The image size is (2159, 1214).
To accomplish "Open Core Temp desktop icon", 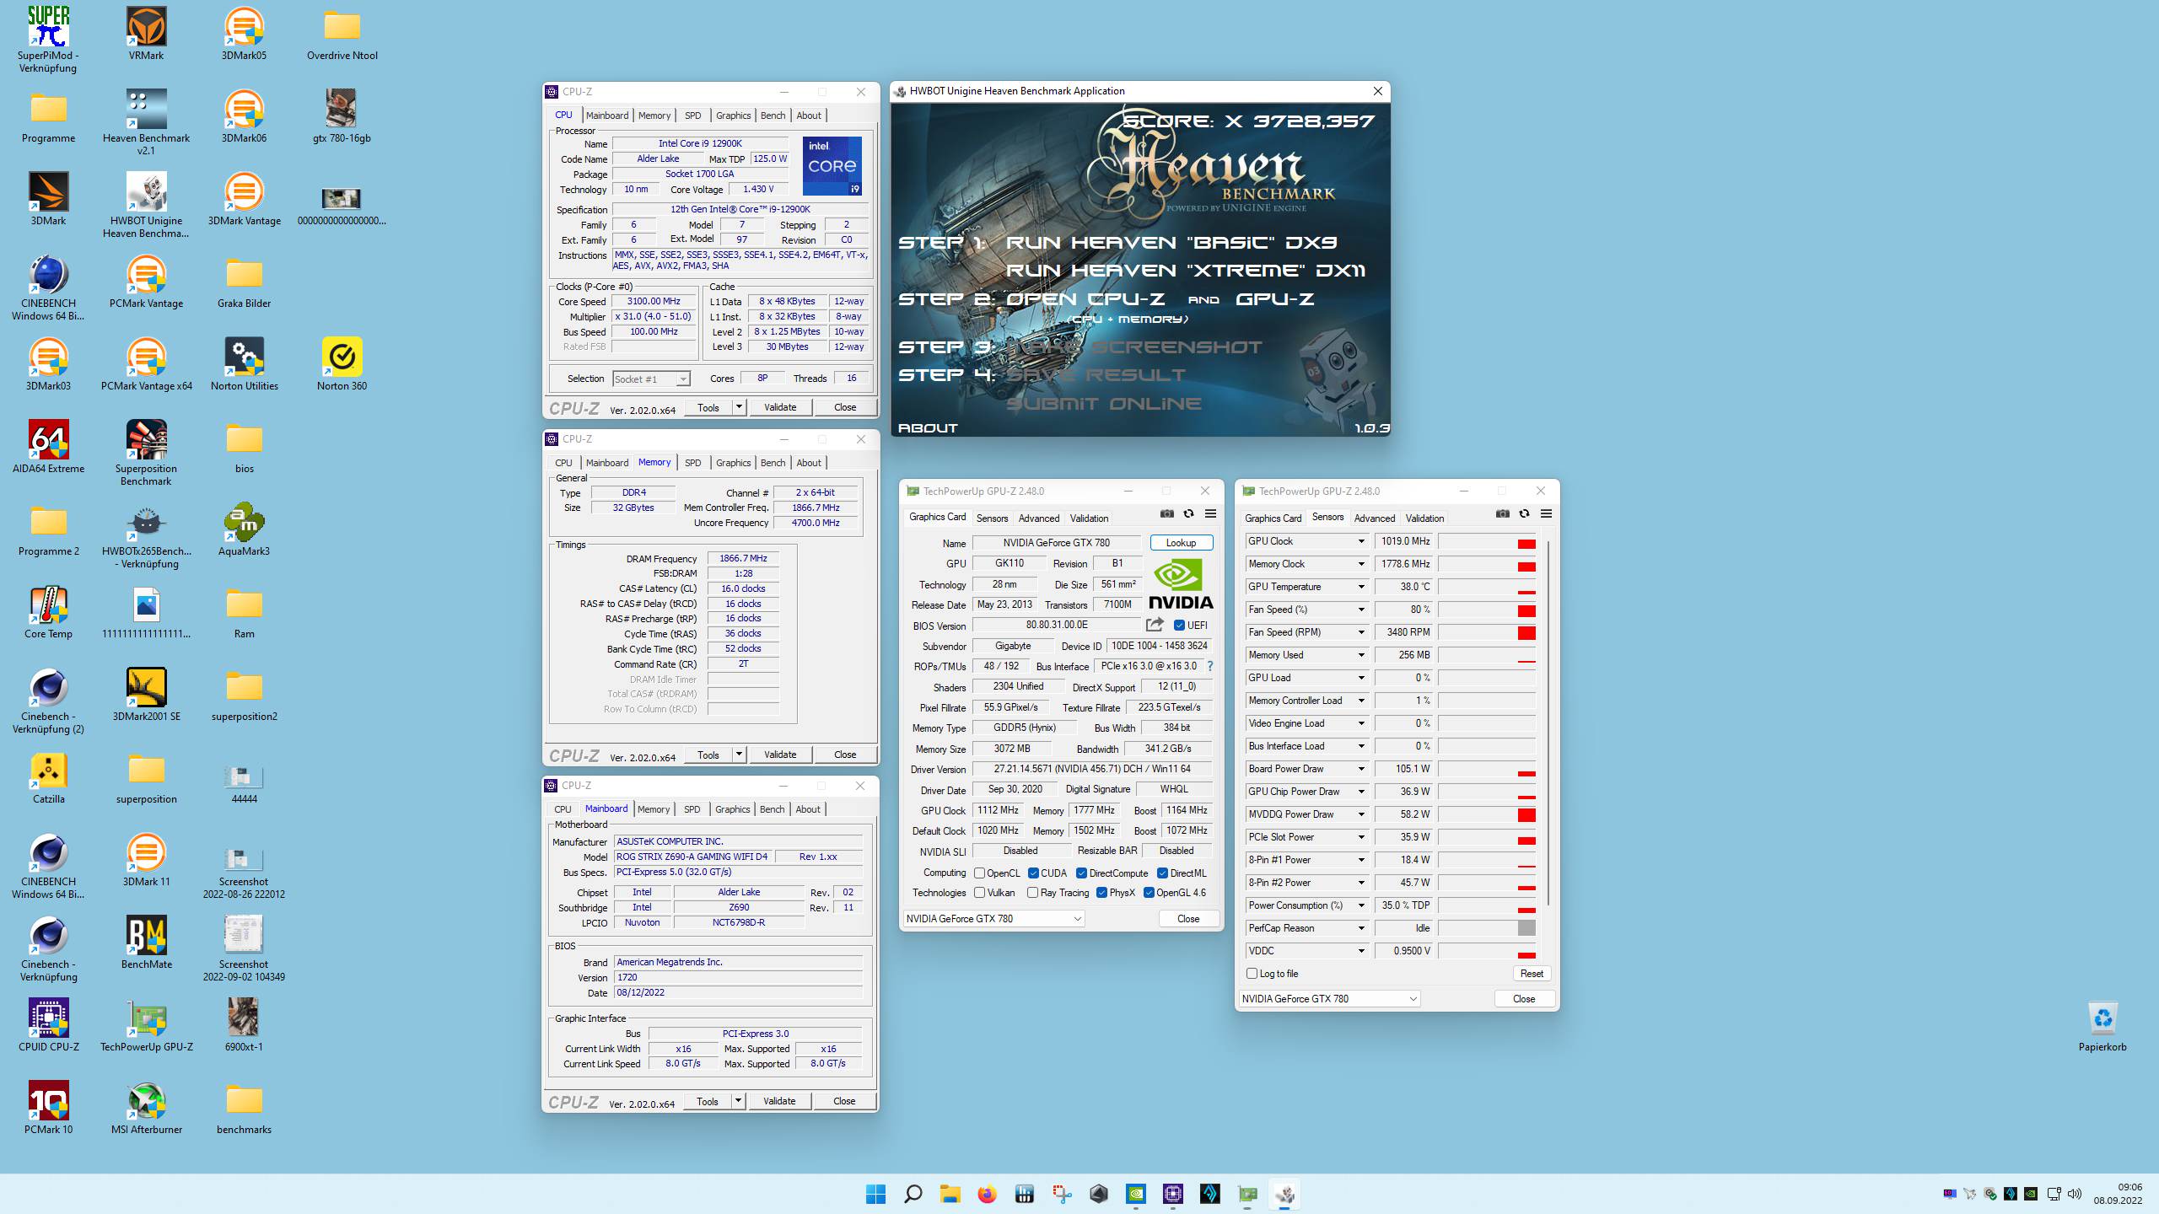I will [x=48, y=612].
